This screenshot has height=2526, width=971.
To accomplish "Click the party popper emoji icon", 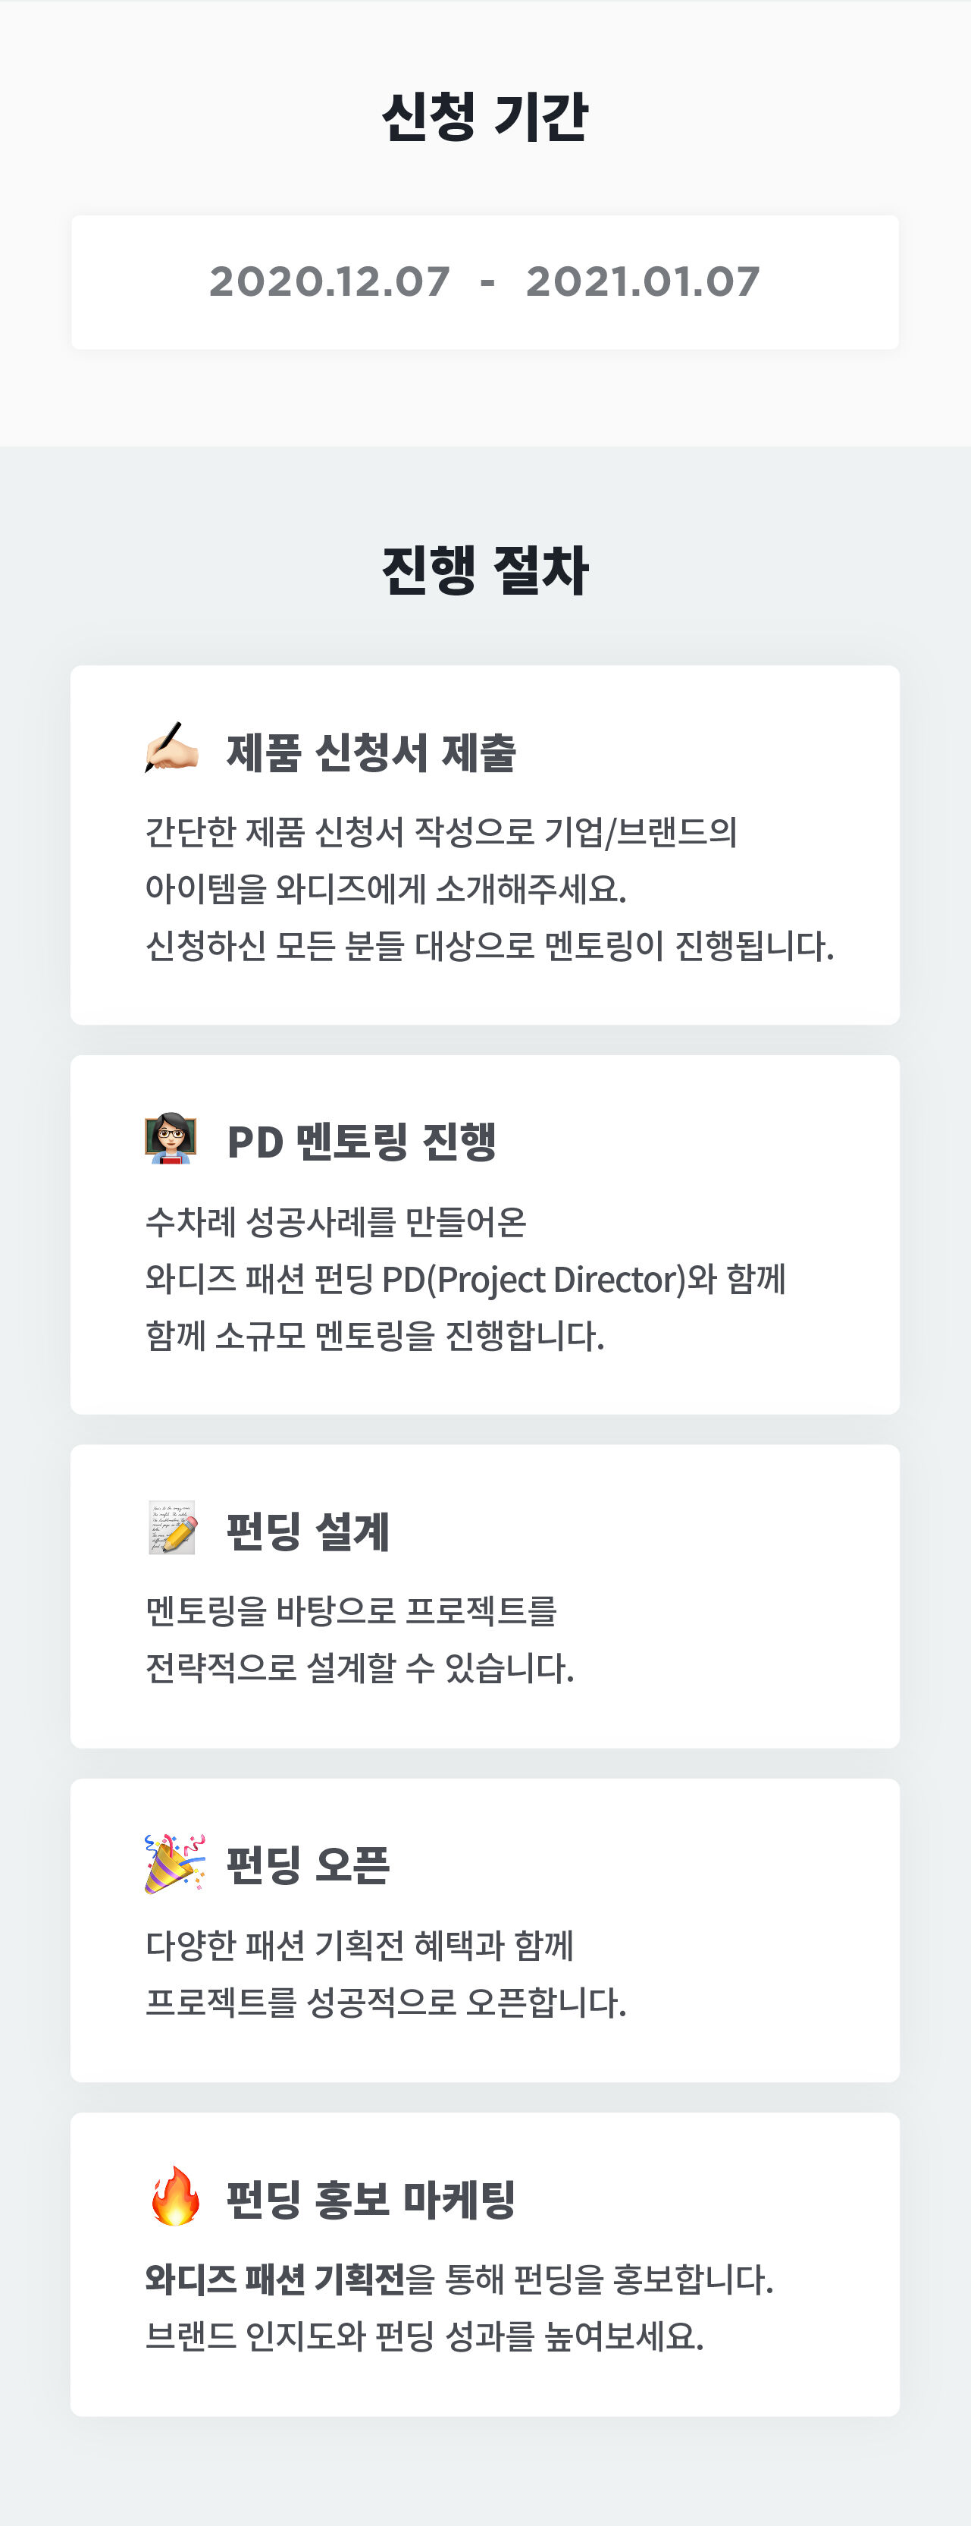I will click(174, 1862).
